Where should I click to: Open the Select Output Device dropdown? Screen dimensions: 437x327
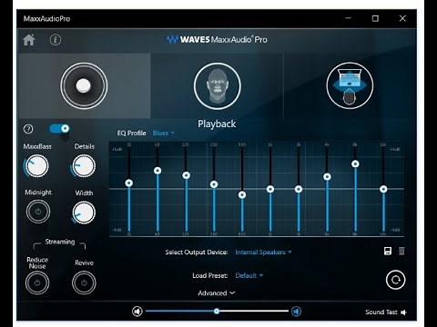pyautogui.click(x=263, y=252)
